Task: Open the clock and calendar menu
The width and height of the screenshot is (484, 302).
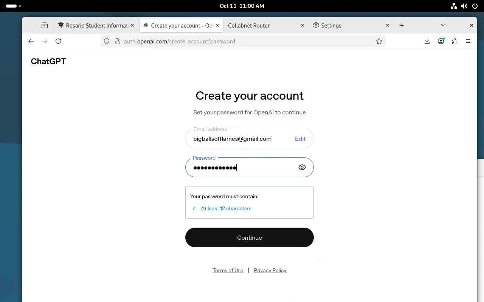Action: [242, 6]
